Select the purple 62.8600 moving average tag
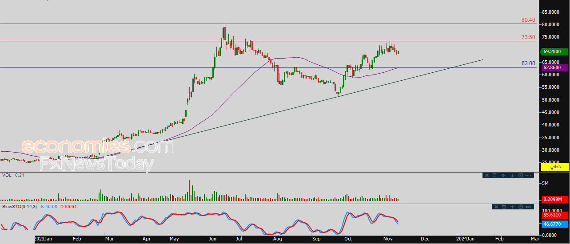570x244 pixels. click(x=554, y=67)
